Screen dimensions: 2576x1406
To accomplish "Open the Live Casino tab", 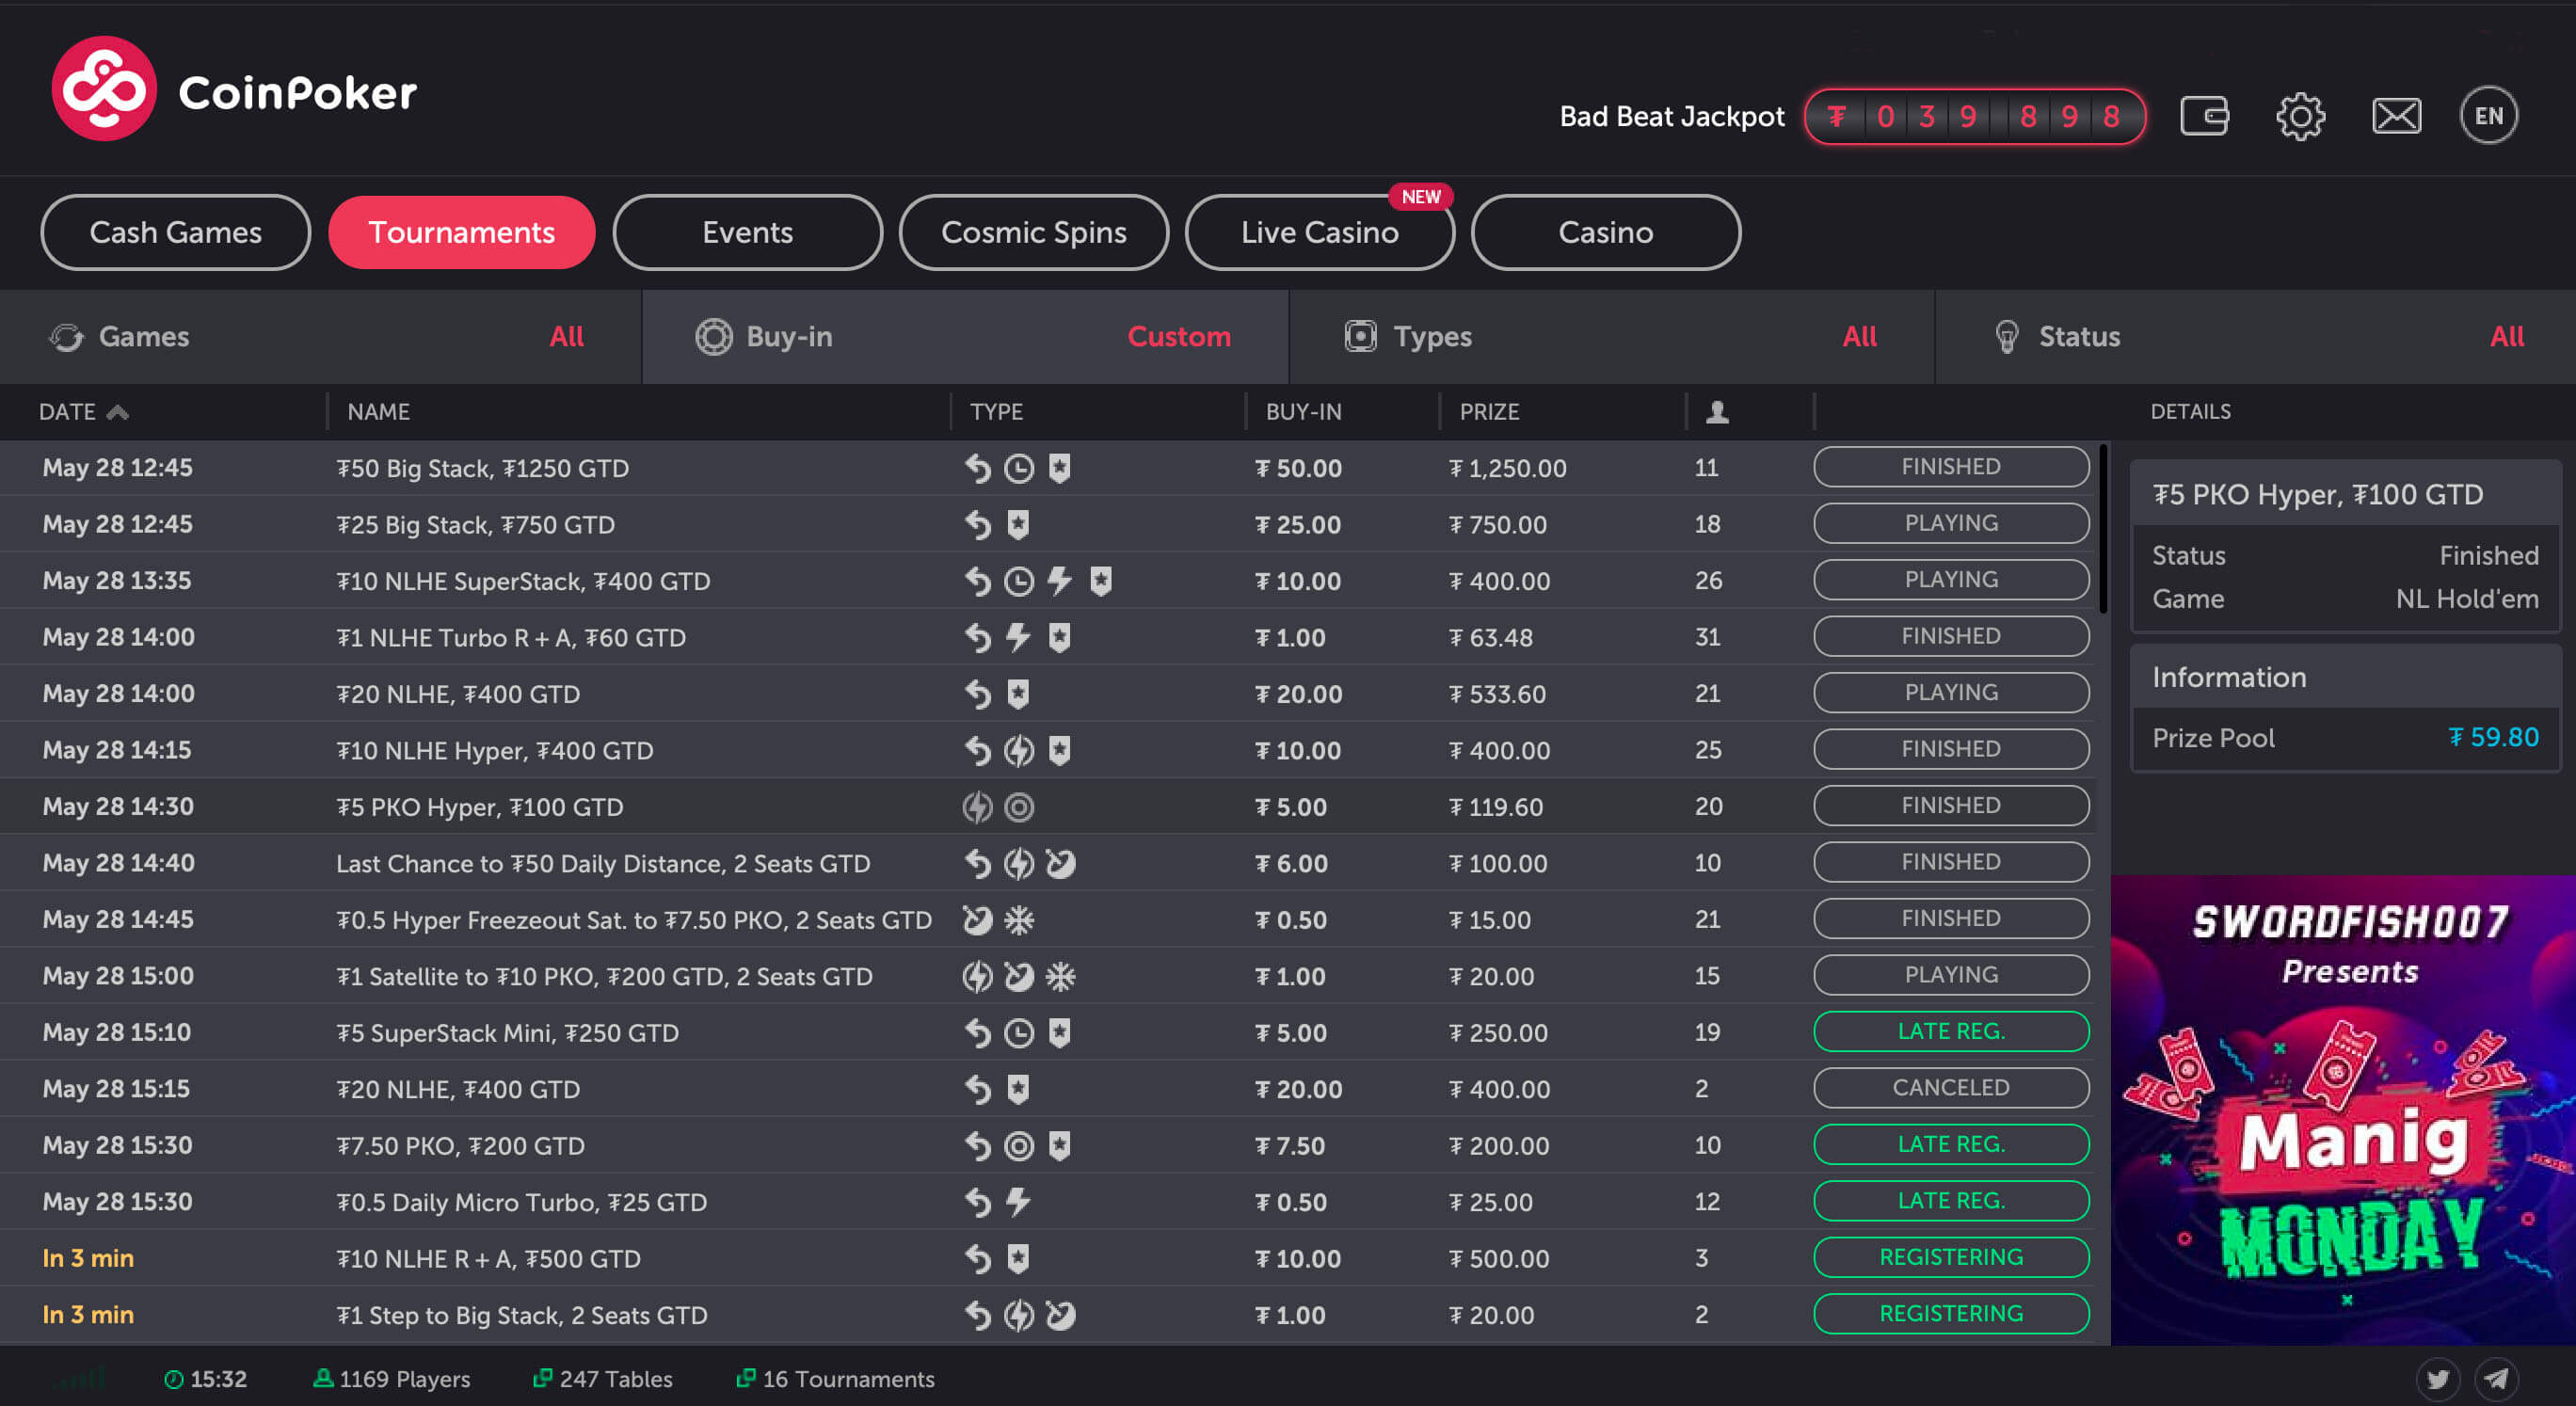I will point(1319,232).
